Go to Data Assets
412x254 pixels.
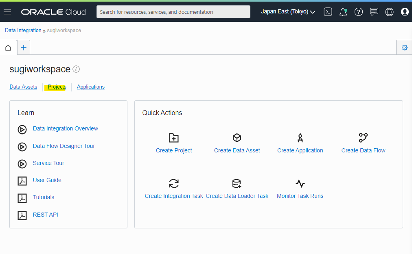point(23,87)
